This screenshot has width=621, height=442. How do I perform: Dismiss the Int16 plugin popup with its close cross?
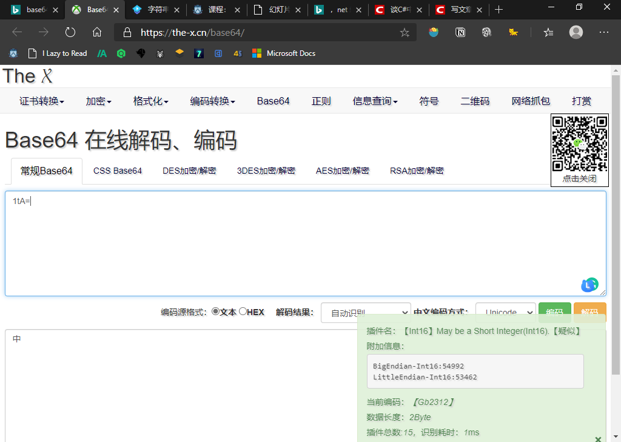click(x=598, y=438)
